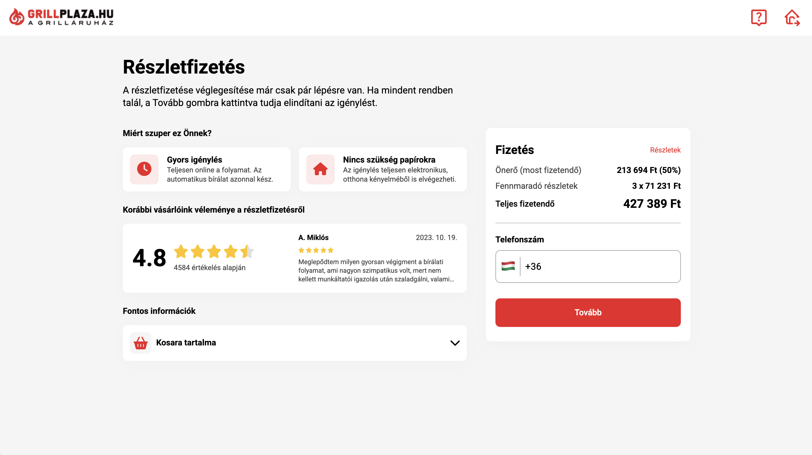The width and height of the screenshot is (812, 455).
Task: Click A. Miklós's five-star review rating
Action: pyautogui.click(x=316, y=250)
